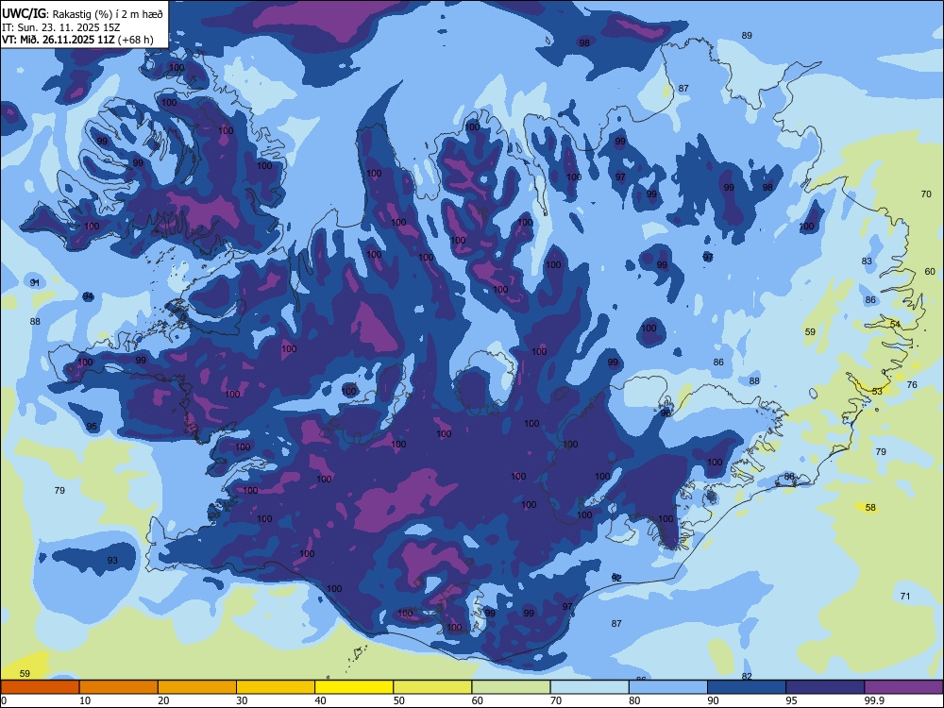Click the 91 humidity value on map
The image size is (944, 708).
[x=35, y=282]
